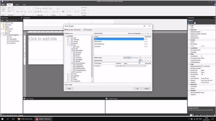Toggle the Parameter checkbox for OscarWins filter

(x=145, y=66)
